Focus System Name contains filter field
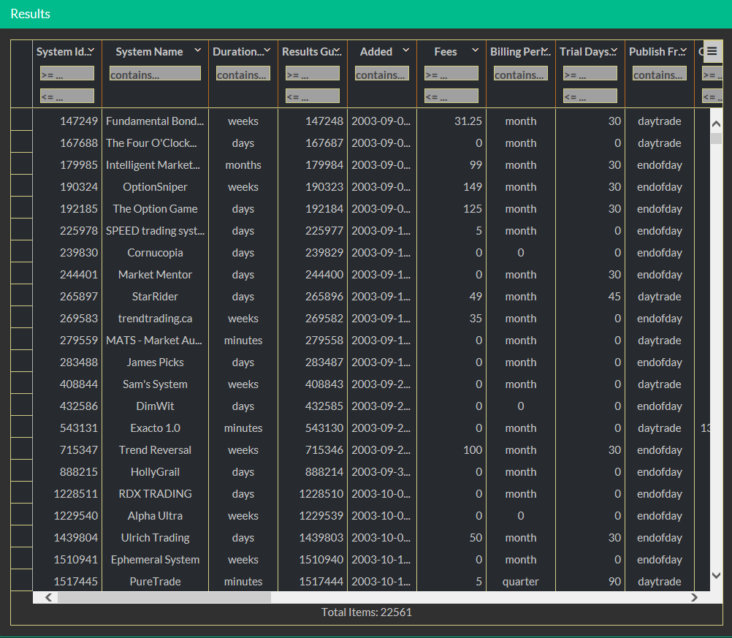The image size is (732, 638). (156, 74)
